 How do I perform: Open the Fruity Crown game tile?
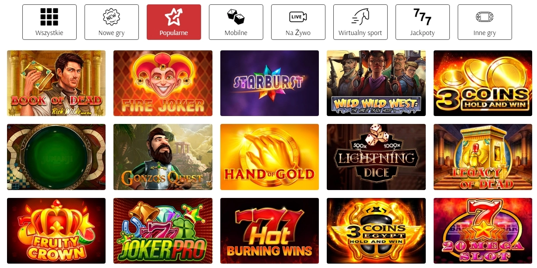[56, 231]
